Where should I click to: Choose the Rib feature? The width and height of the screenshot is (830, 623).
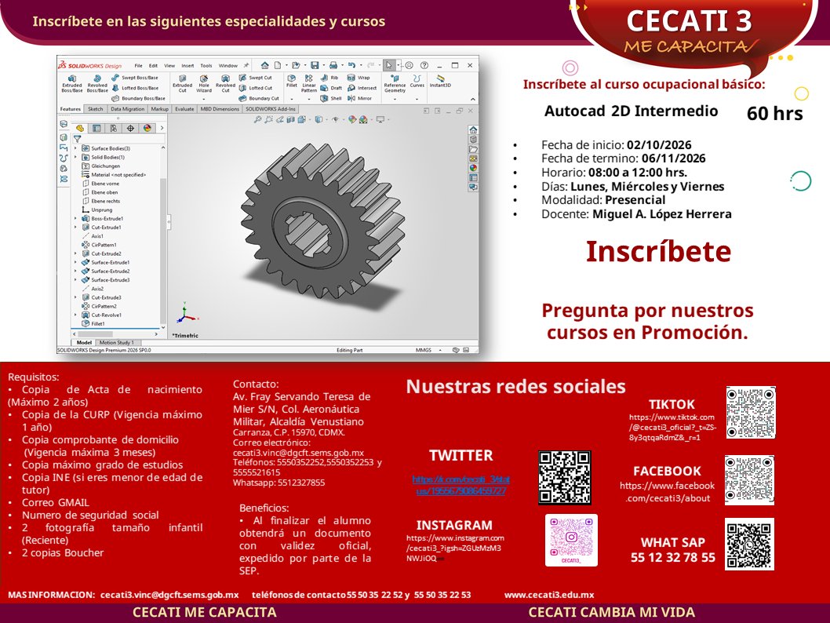[x=329, y=78]
